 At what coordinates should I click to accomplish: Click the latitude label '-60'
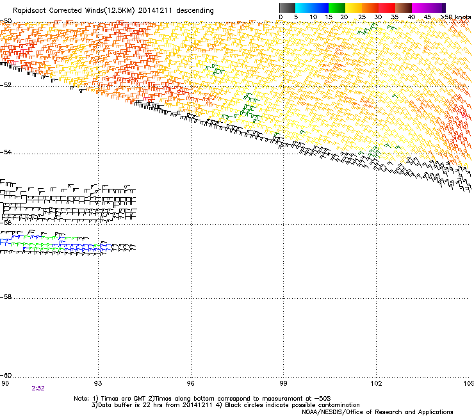pos(6,375)
